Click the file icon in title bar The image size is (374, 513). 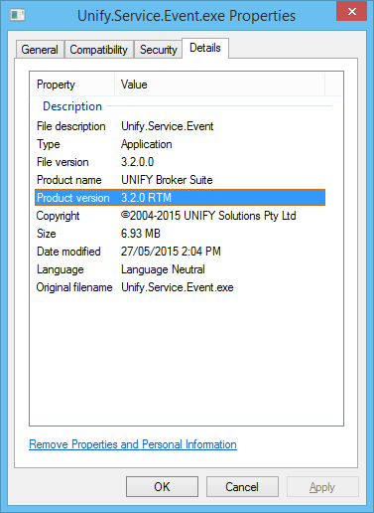click(x=18, y=15)
